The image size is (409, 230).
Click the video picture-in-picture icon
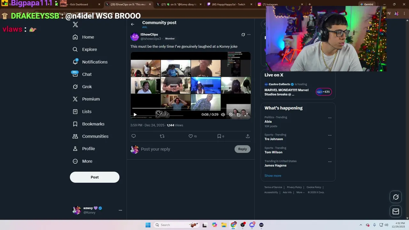click(x=238, y=114)
